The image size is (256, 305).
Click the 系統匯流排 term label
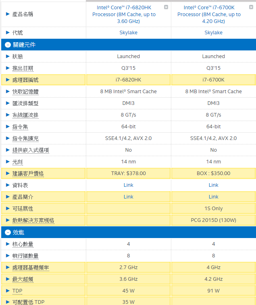(x=25, y=115)
